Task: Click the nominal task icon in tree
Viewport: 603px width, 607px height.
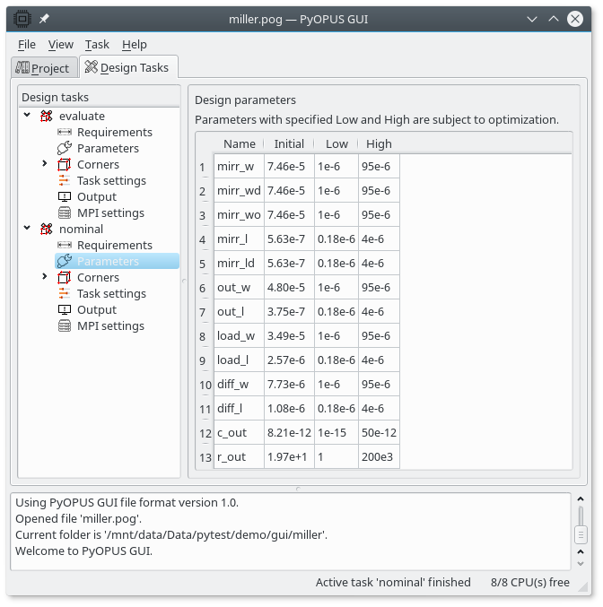Action: (x=47, y=230)
